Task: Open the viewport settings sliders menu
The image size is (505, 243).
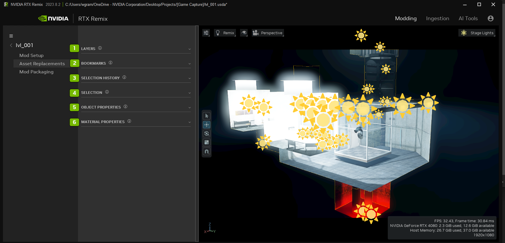Action: click(x=206, y=33)
